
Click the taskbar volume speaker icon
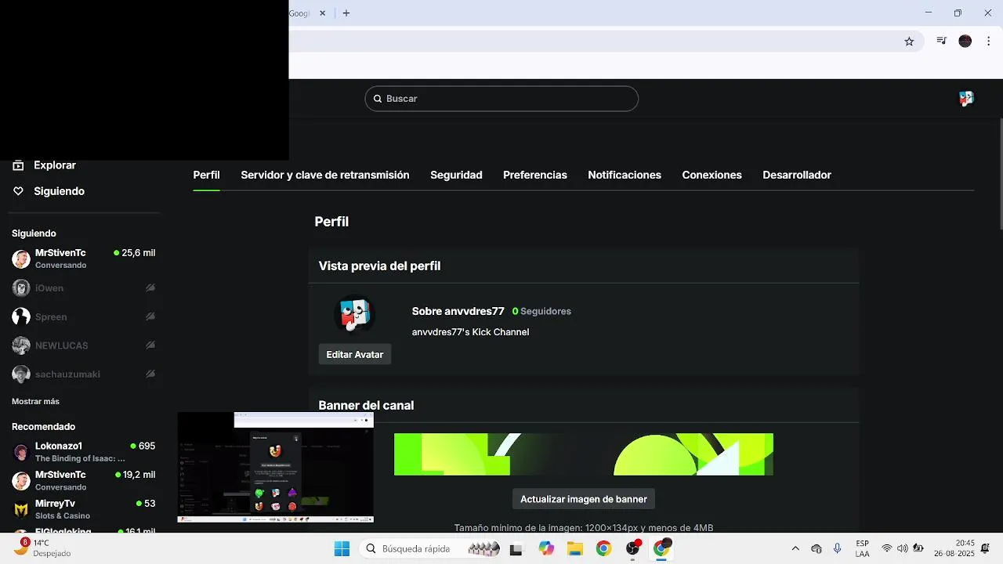(x=903, y=548)
